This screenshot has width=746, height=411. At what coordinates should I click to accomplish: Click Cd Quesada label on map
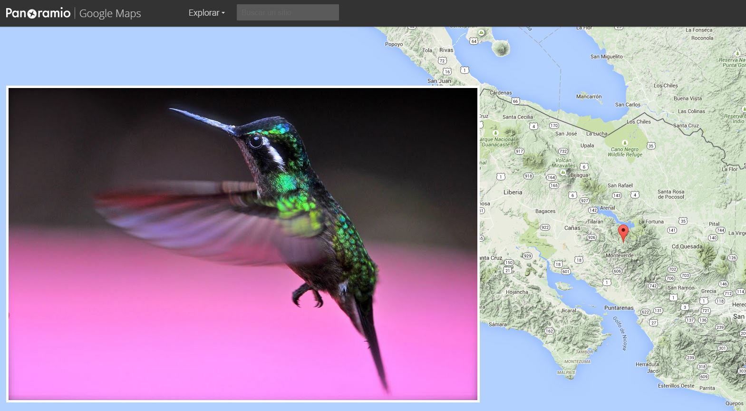click(687, 246)
